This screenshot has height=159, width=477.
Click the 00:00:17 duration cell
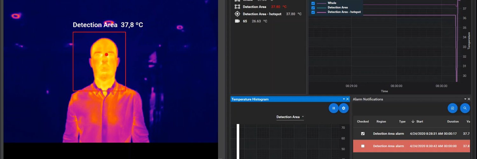click(450, 134)
